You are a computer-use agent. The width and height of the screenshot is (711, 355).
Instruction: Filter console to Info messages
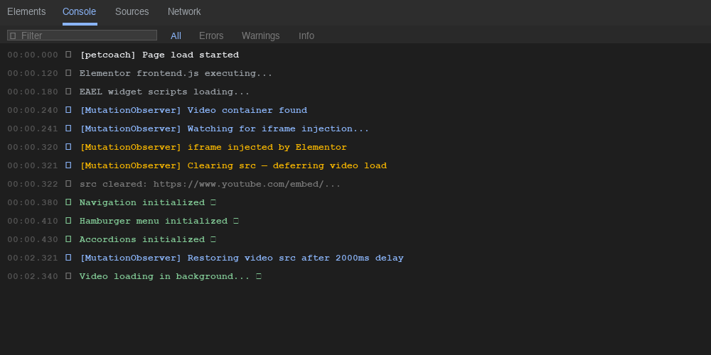(x=306, y=35)
